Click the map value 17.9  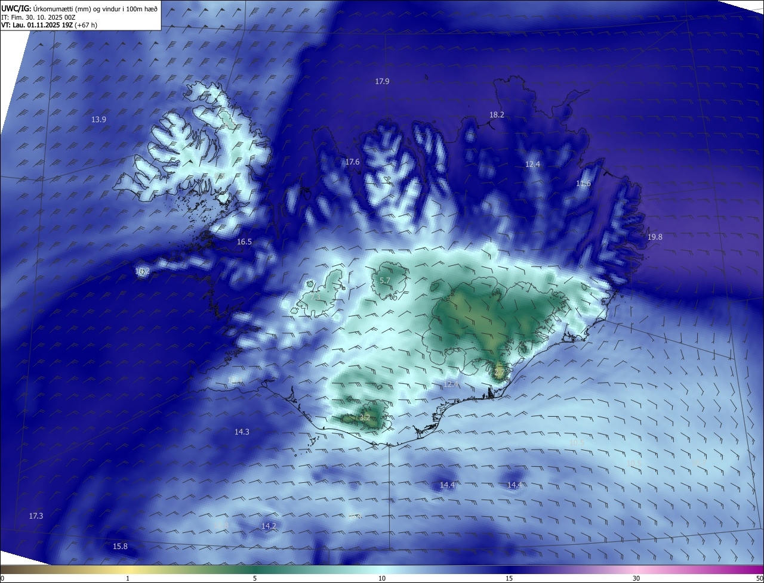tap(382, 81)
